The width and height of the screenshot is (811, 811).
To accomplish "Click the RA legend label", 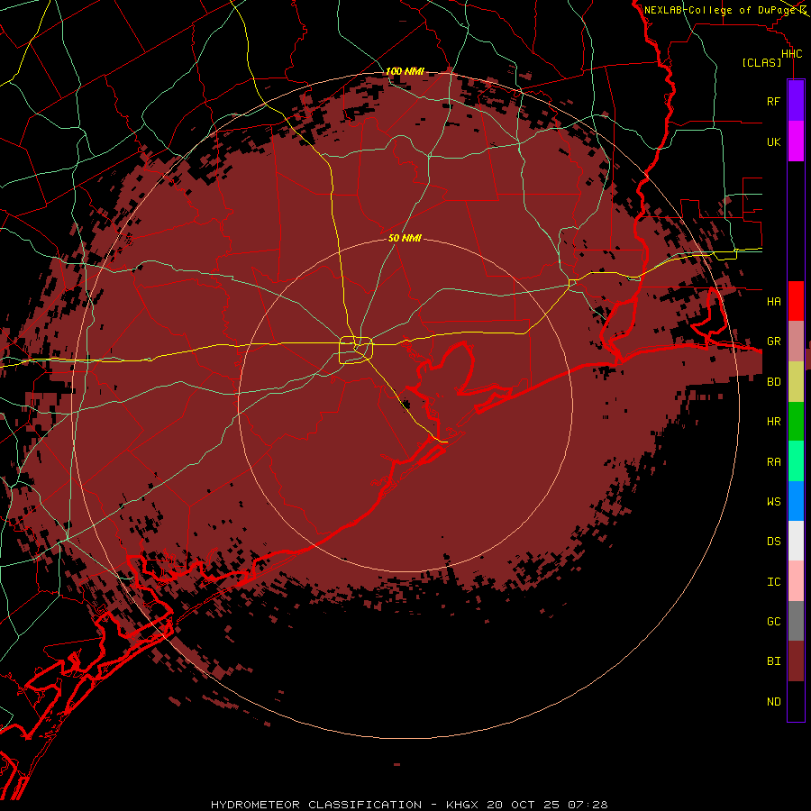I will pos(773,462).
